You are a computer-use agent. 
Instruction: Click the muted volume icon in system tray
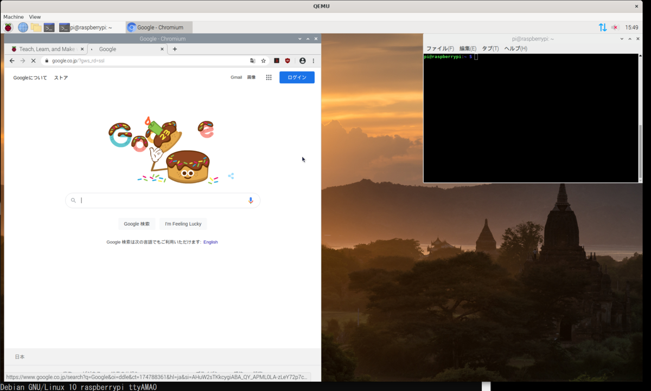click(615, 27)
